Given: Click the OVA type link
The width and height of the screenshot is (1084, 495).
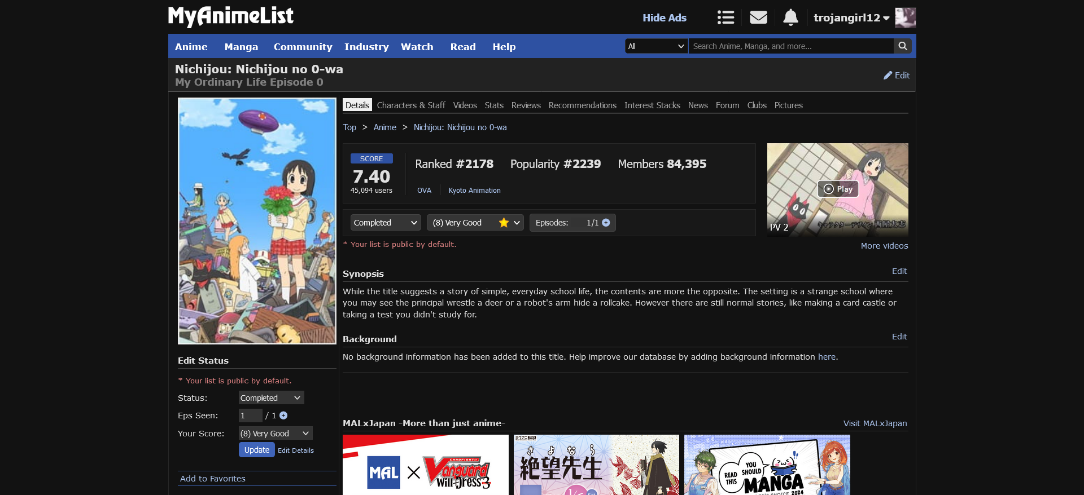Looking at the screenshot, I should click(424, 191).
